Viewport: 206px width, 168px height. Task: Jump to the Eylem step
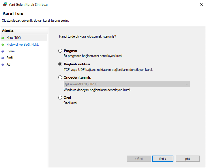pos(11,51)
